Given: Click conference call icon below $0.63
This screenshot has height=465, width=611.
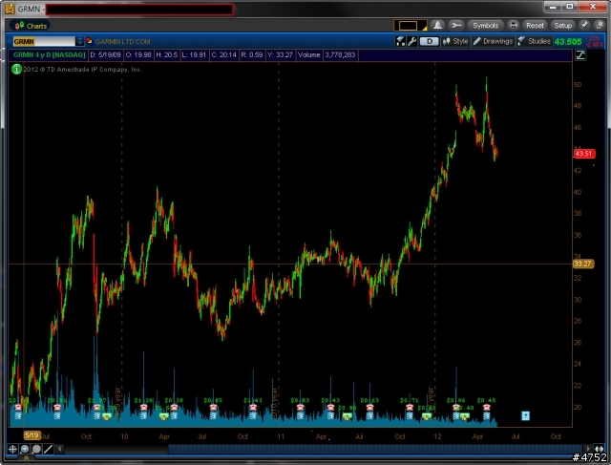Looking at the screenshot, I should click(x=369, y=415).
